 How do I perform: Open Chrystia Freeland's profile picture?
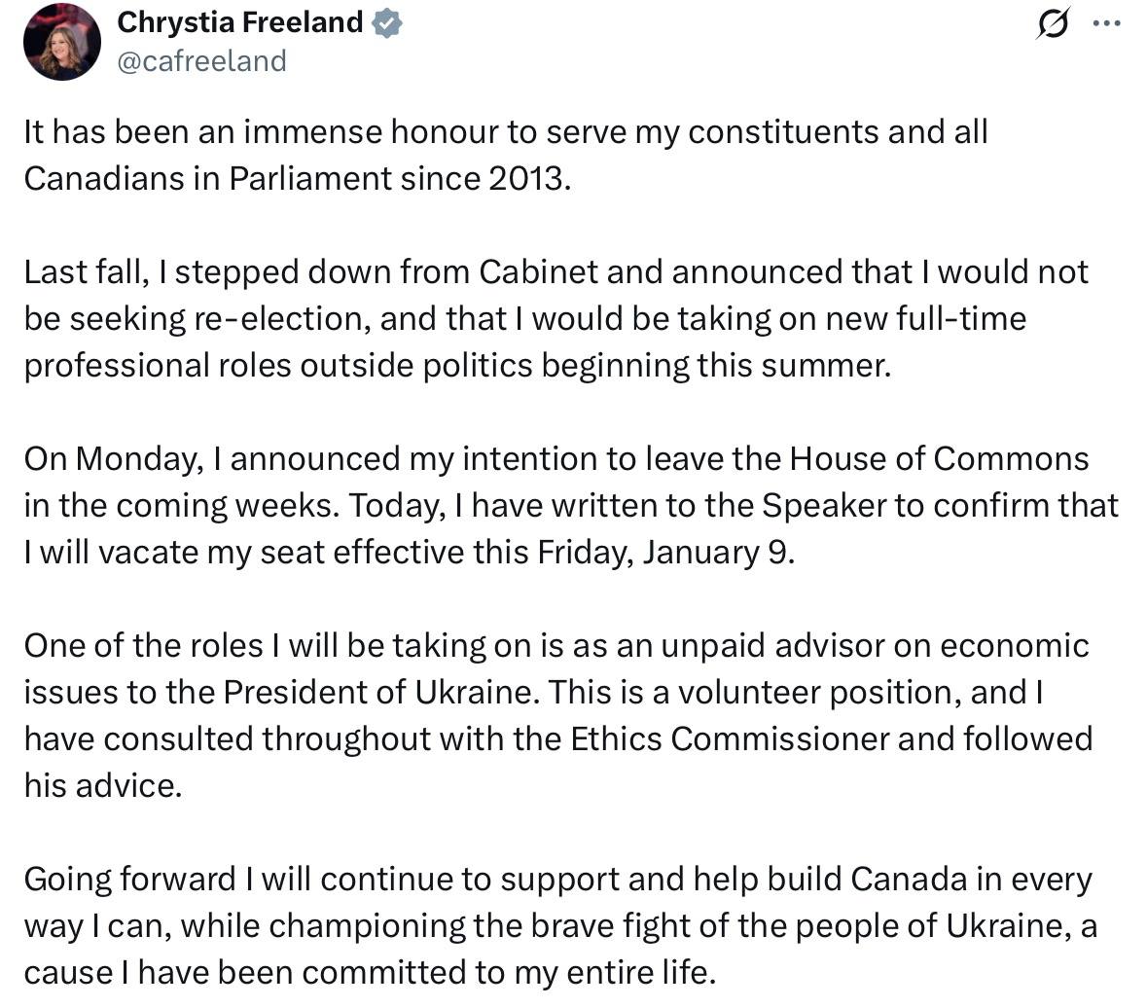pyautogui.click(x=62, y=41)
